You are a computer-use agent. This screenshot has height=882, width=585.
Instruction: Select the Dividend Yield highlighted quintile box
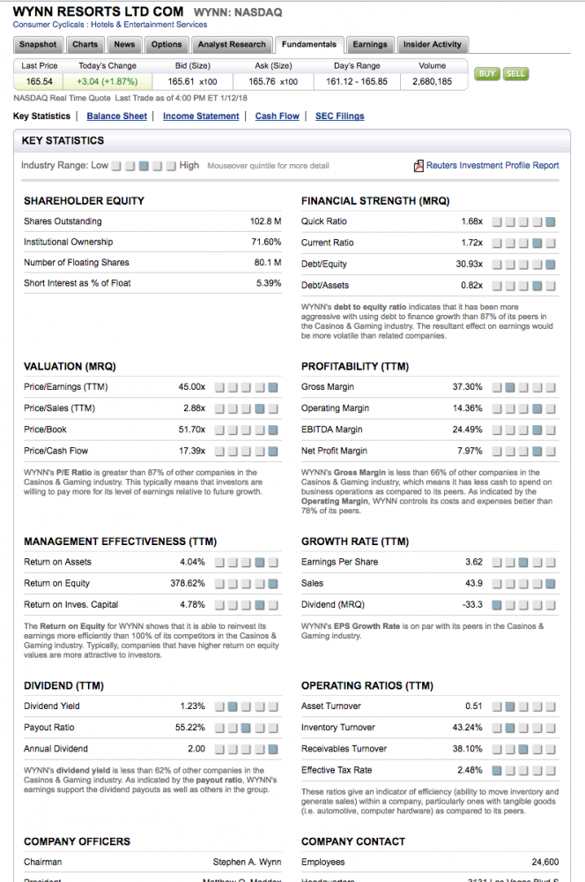(x=232, y=706)
